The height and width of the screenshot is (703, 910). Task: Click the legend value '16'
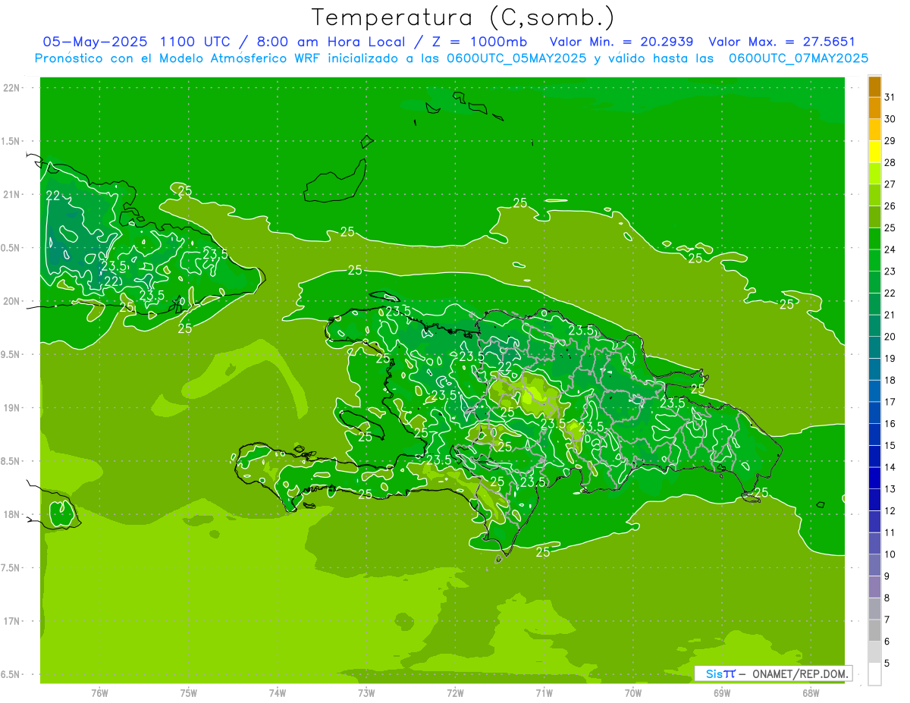pos(890,423)
